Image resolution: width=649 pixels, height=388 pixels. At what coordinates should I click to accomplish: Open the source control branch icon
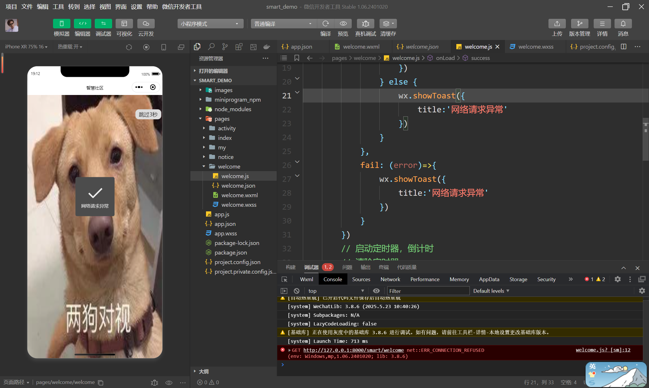[225, 47]
